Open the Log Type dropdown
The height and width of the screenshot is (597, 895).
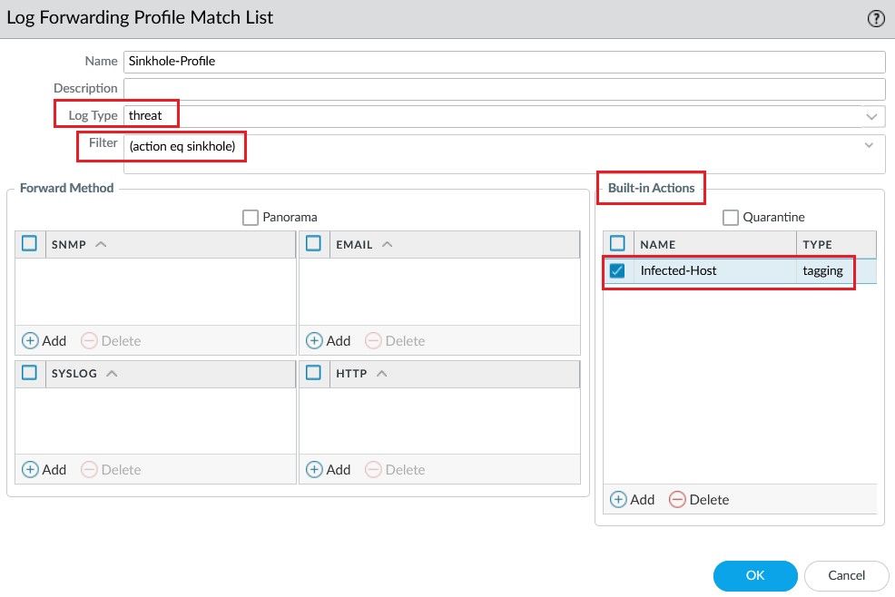pos(871,115)
